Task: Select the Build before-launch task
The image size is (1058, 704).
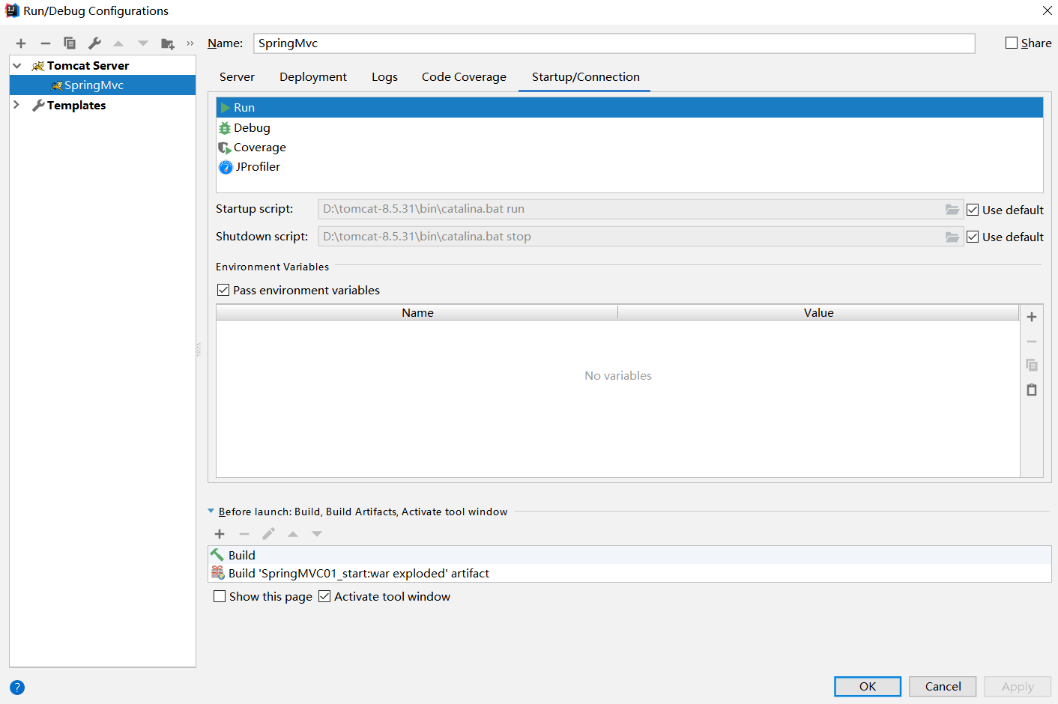Action: 629,555
